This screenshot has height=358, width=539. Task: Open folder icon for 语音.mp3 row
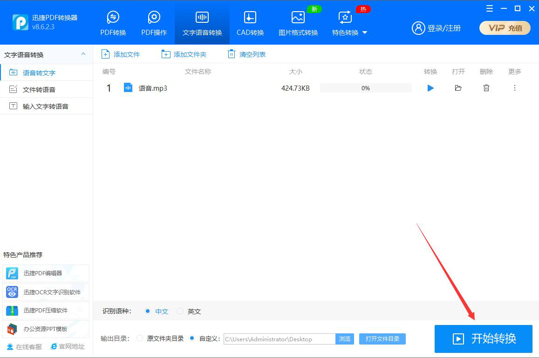(x=458, y=88)
